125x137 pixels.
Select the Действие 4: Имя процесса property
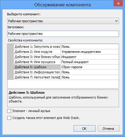(37, 62)
